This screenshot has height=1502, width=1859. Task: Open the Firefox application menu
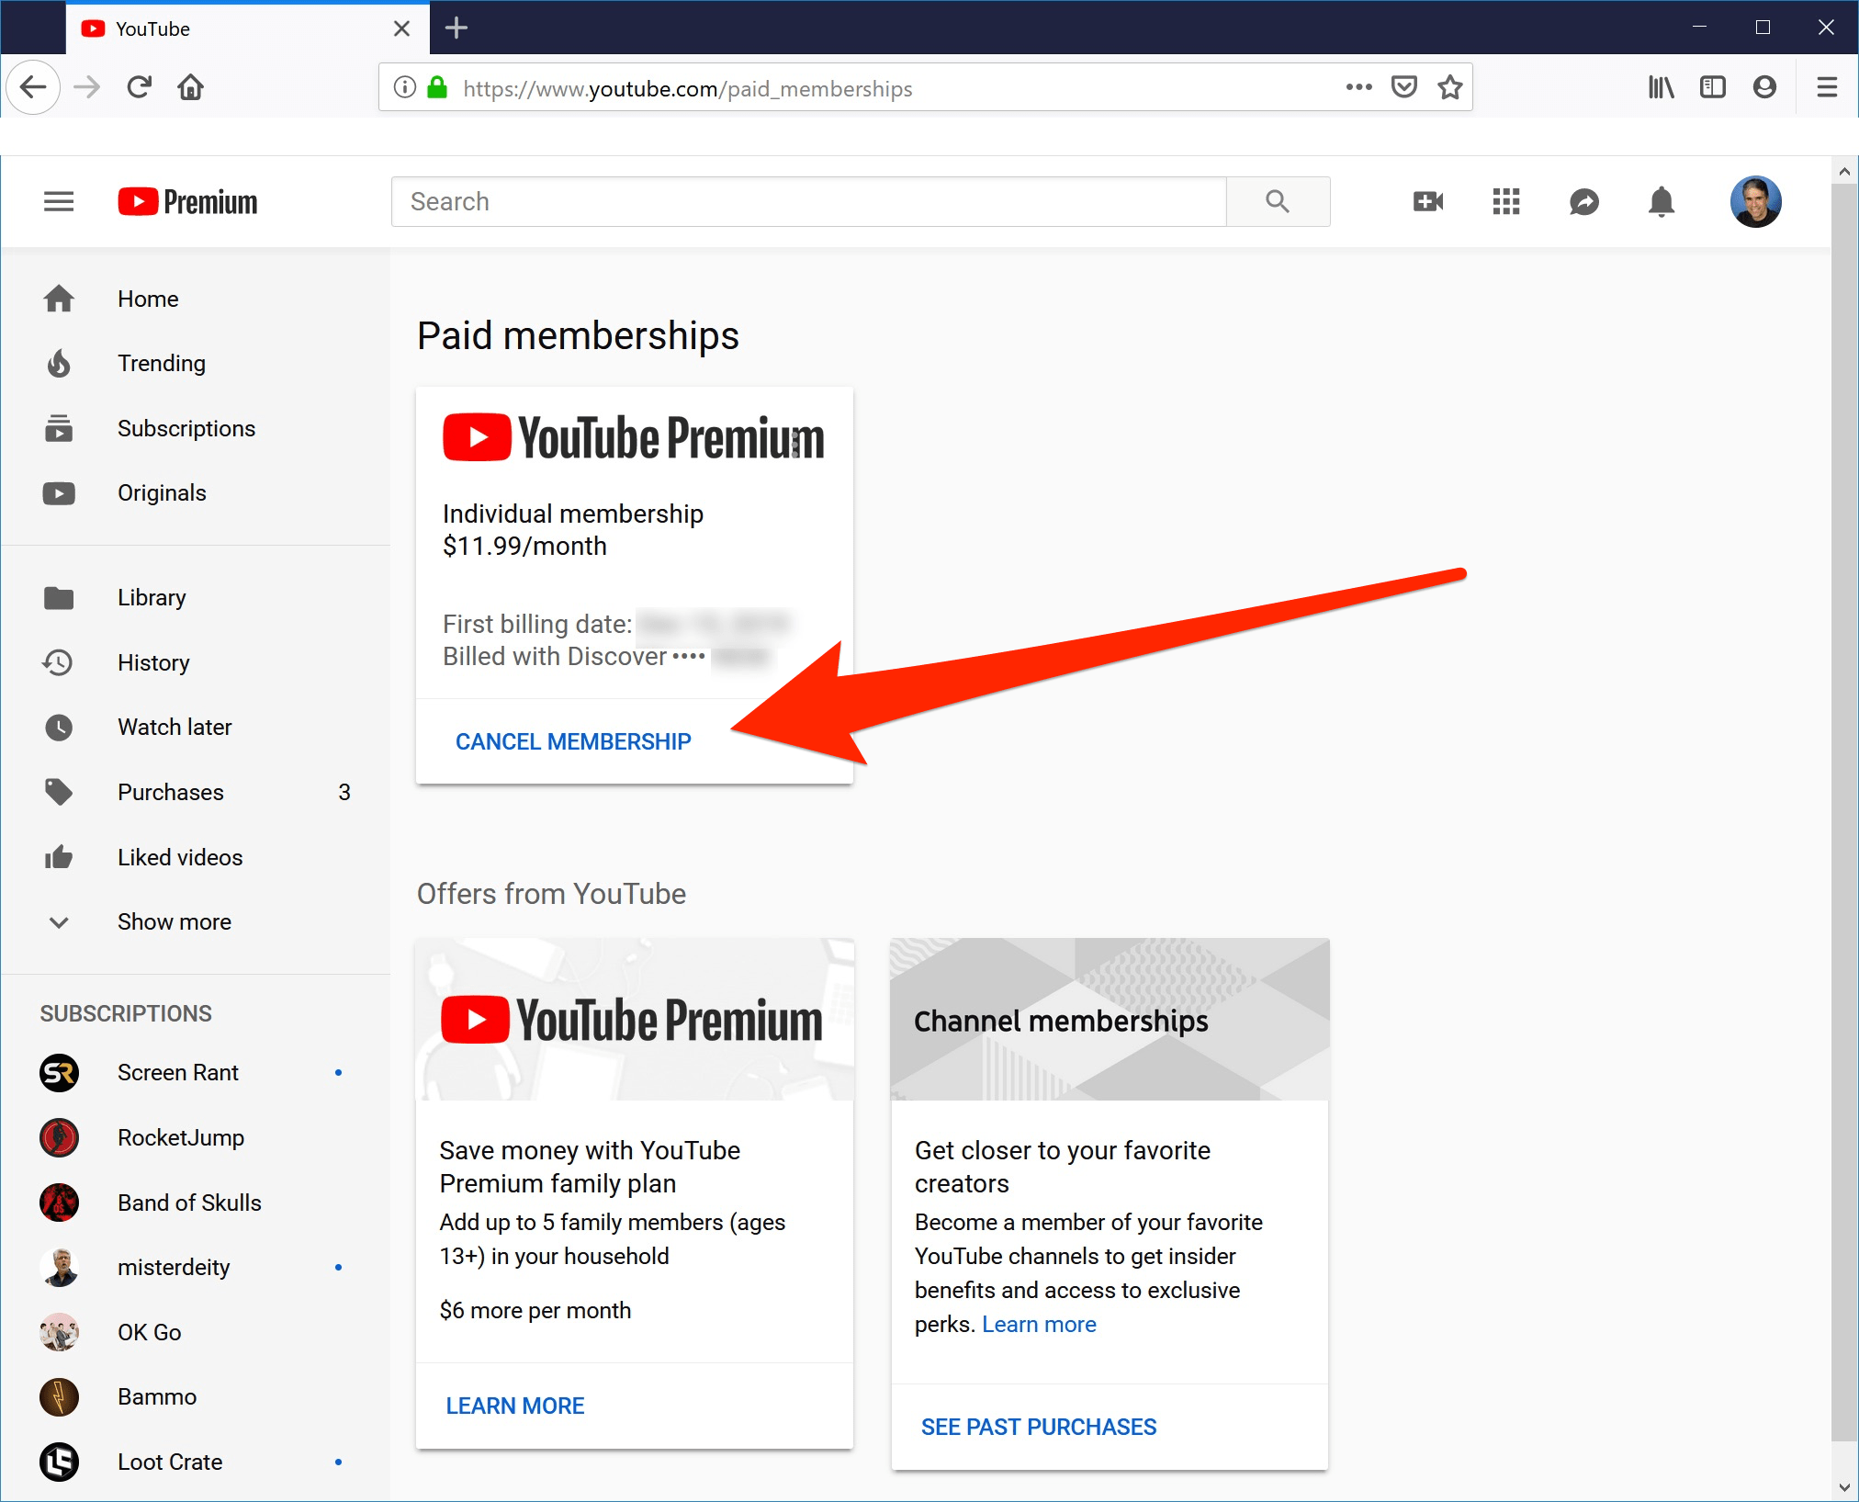1827,87
